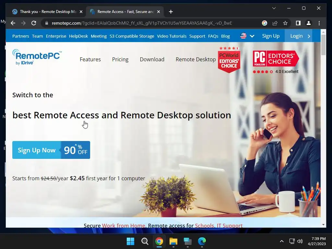
Task: Open Windows taskbar Search
Action: (145, 241)
